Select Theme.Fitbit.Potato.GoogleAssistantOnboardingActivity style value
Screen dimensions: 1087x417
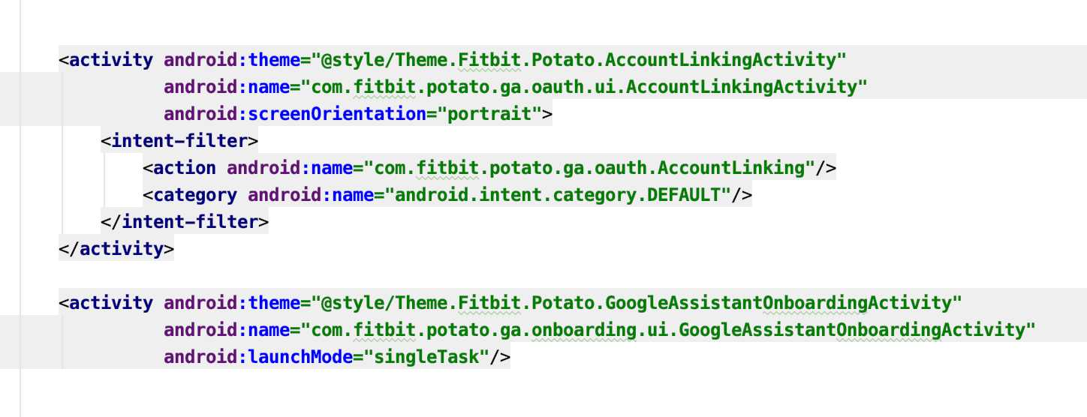pos(637,303)
